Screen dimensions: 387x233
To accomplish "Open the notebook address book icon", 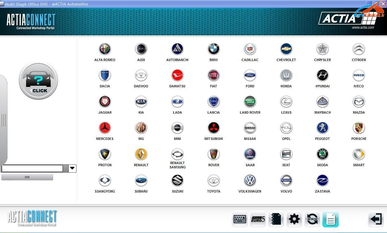I will [276, 219].
